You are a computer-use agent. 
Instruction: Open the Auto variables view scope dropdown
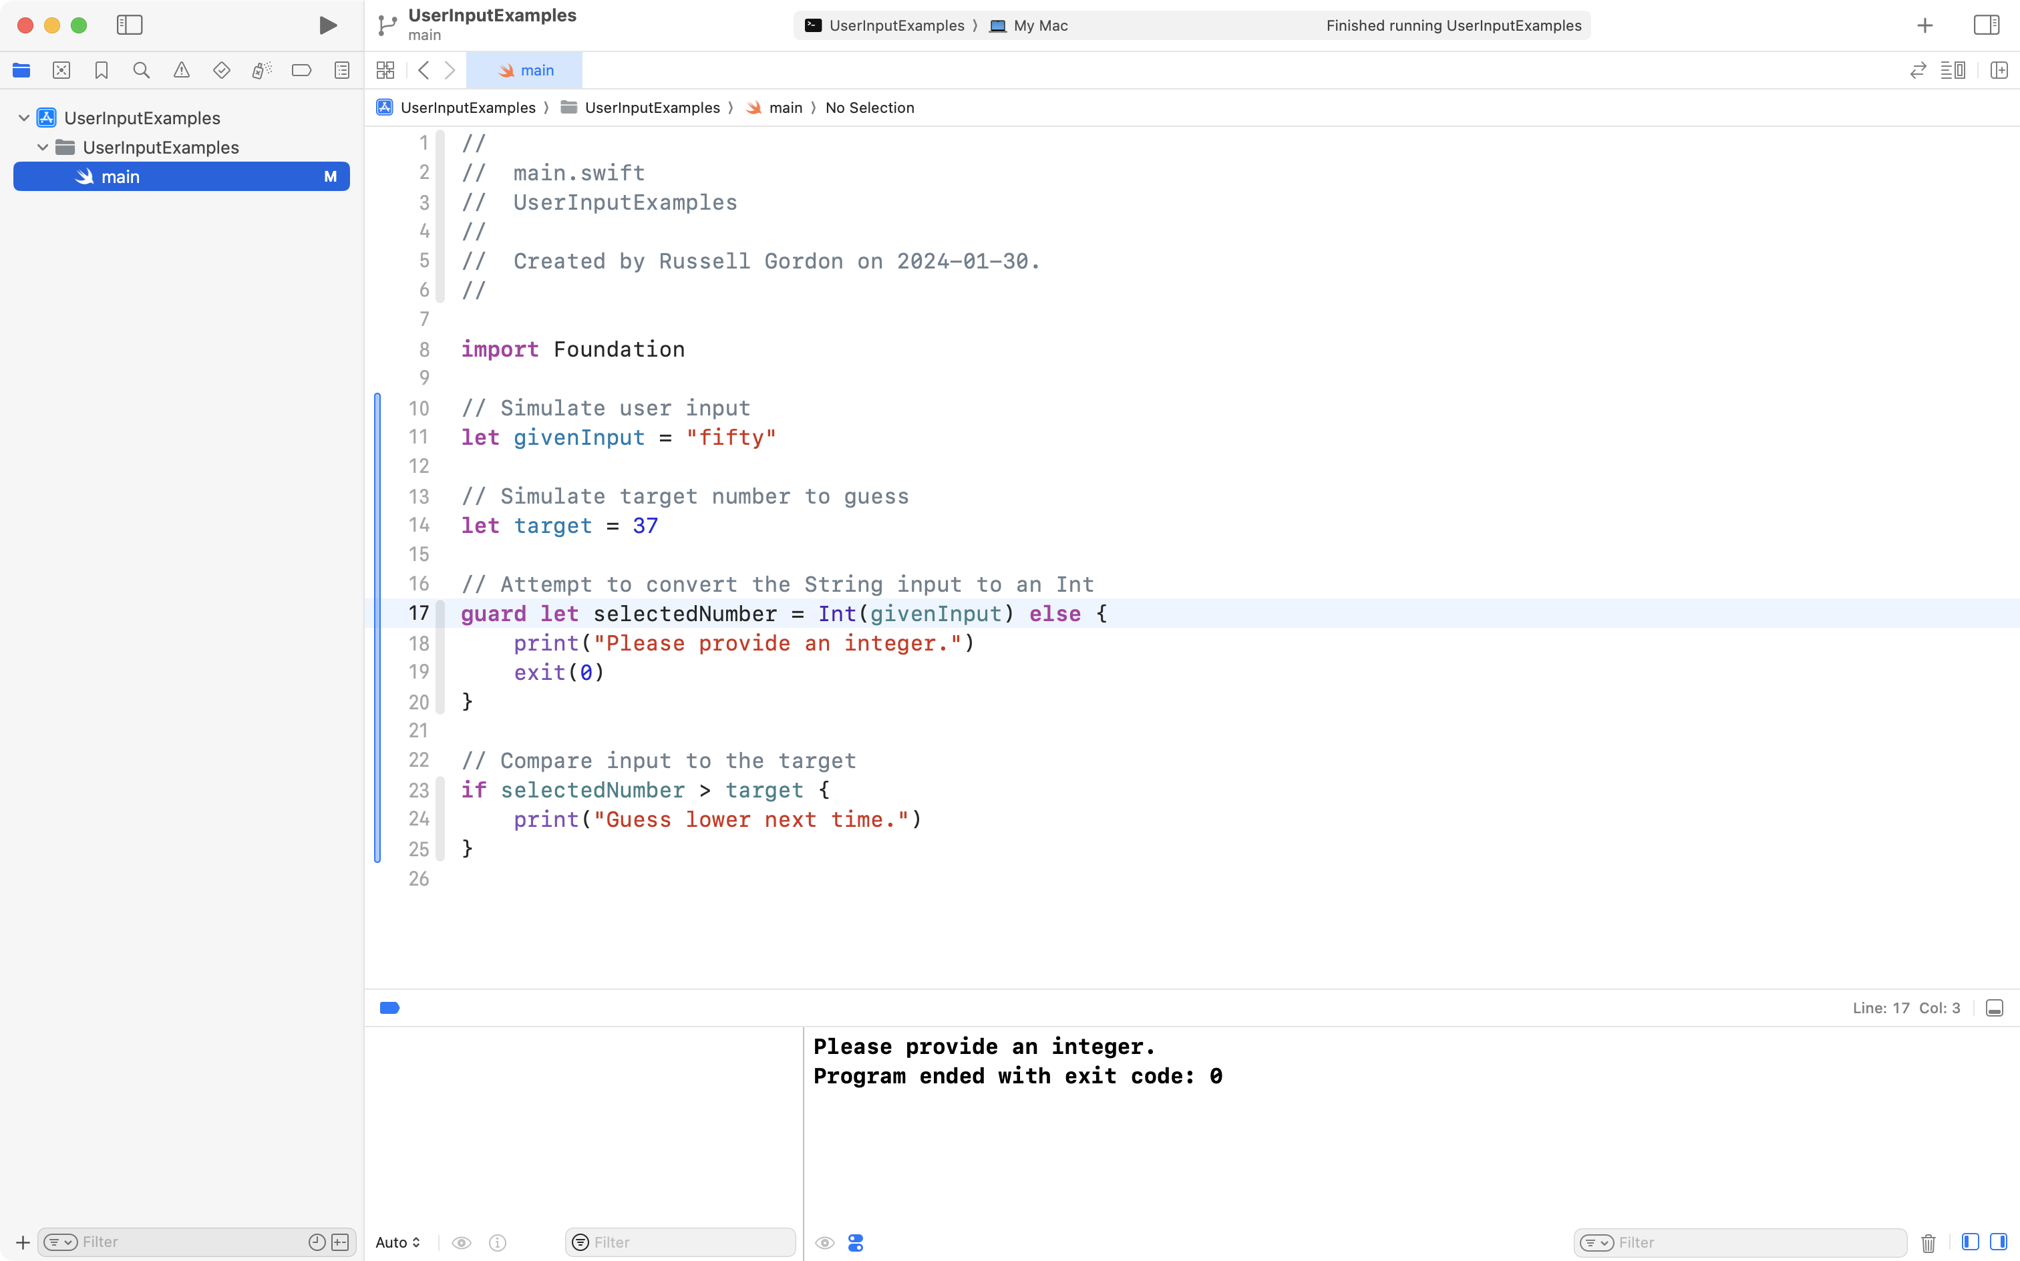pos(397,1242)
